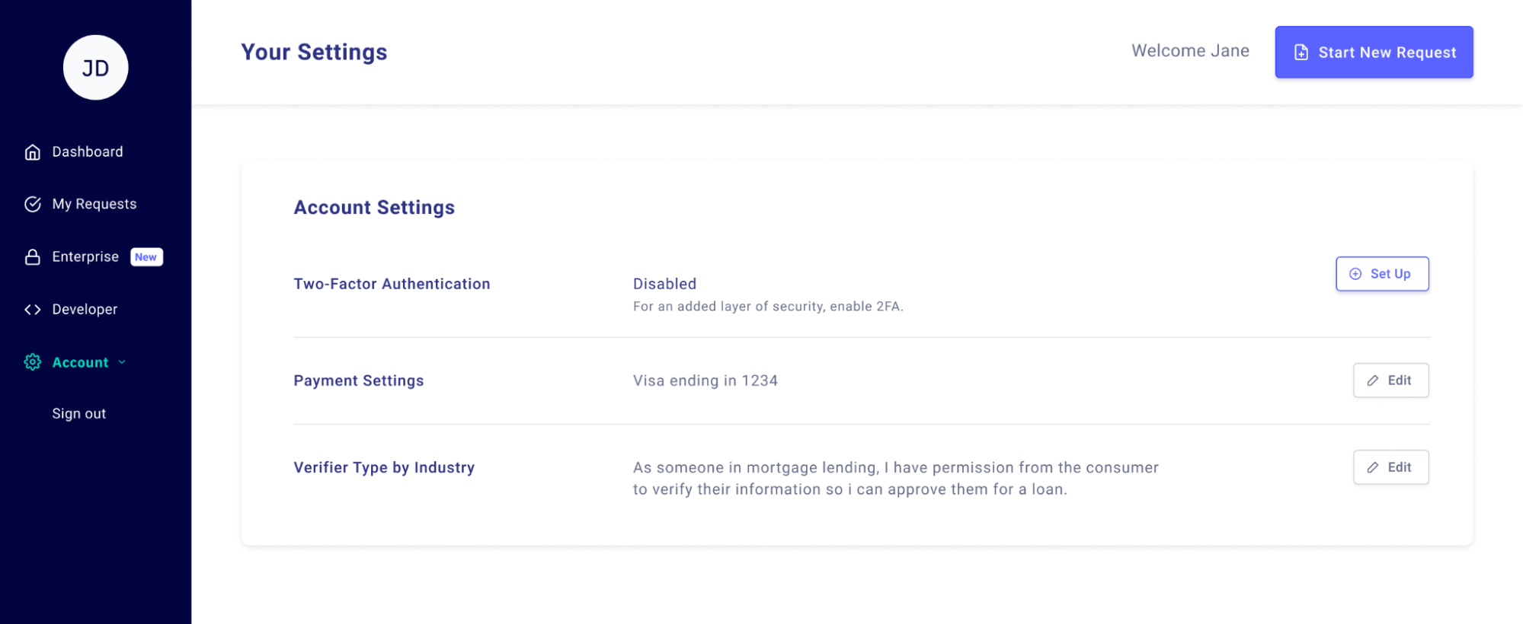
Task: Click the Dashboard home icon
Action: pyautogui.click(x=32, y=152)
